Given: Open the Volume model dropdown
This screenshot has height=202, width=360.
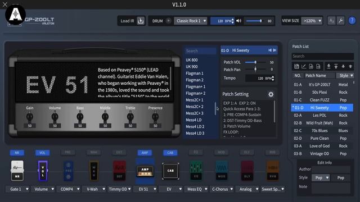Looking at the screenshot, I should pyautogui.click(x=43, y=189).
